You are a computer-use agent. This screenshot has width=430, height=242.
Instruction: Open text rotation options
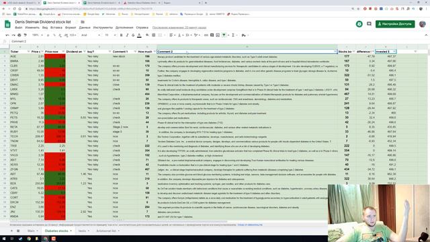[x=196, y=35]
